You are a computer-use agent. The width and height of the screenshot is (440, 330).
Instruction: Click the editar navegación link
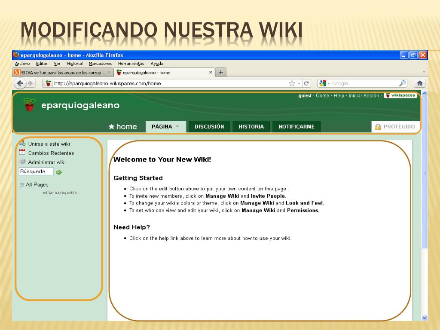click(x=60, y=192)
